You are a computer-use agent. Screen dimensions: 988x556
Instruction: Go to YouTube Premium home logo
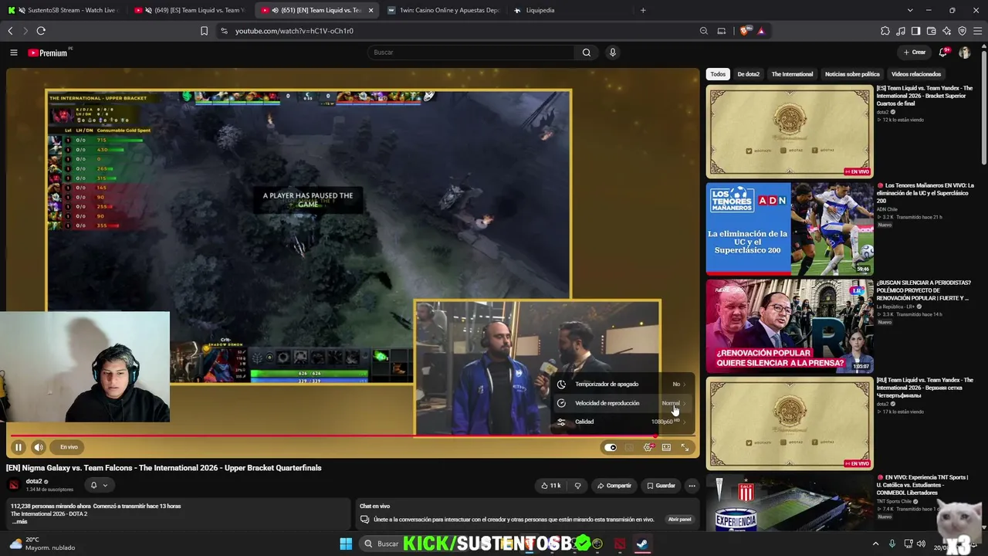47,53
